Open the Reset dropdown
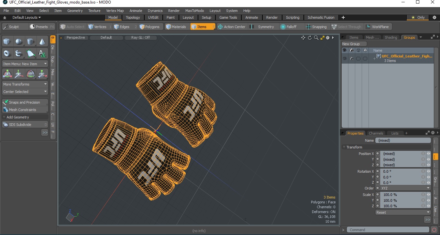 [403, 212]
